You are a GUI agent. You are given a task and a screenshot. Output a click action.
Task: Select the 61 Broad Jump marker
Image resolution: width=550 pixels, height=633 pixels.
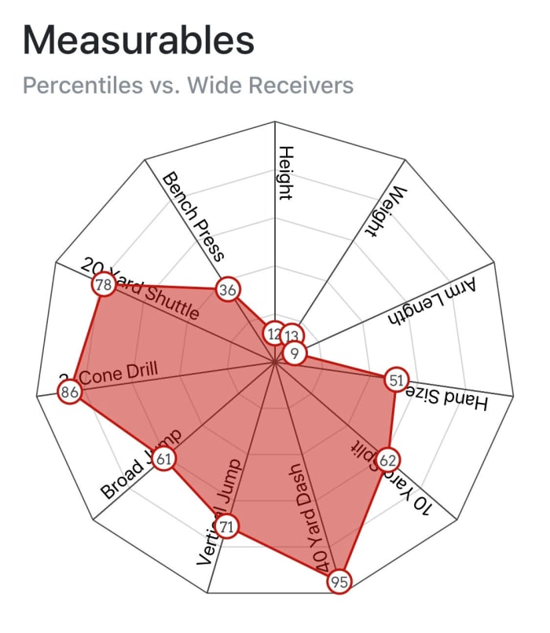click(x=163, y=459)
